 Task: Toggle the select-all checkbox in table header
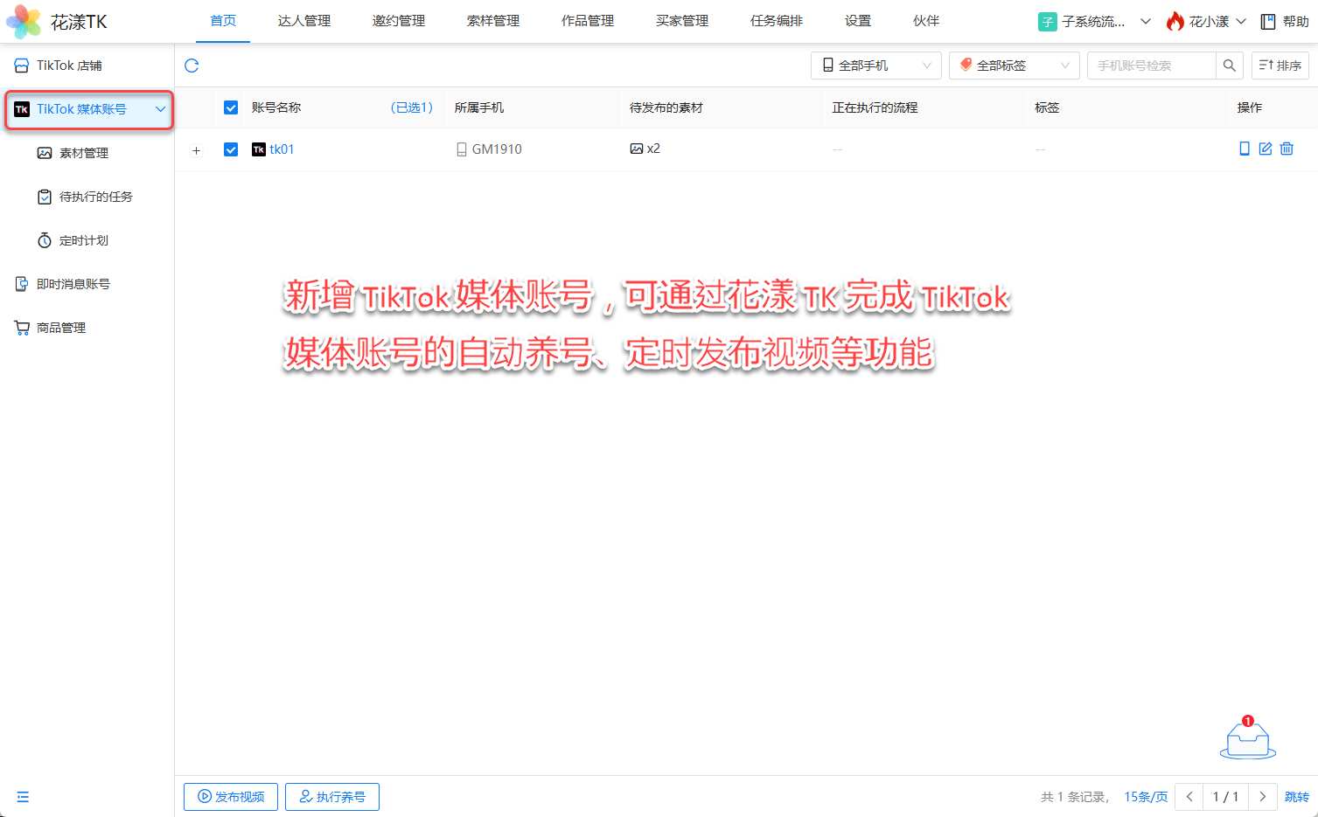[231, 107]
